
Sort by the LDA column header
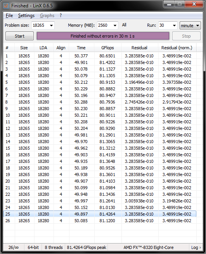pos(43,48)
